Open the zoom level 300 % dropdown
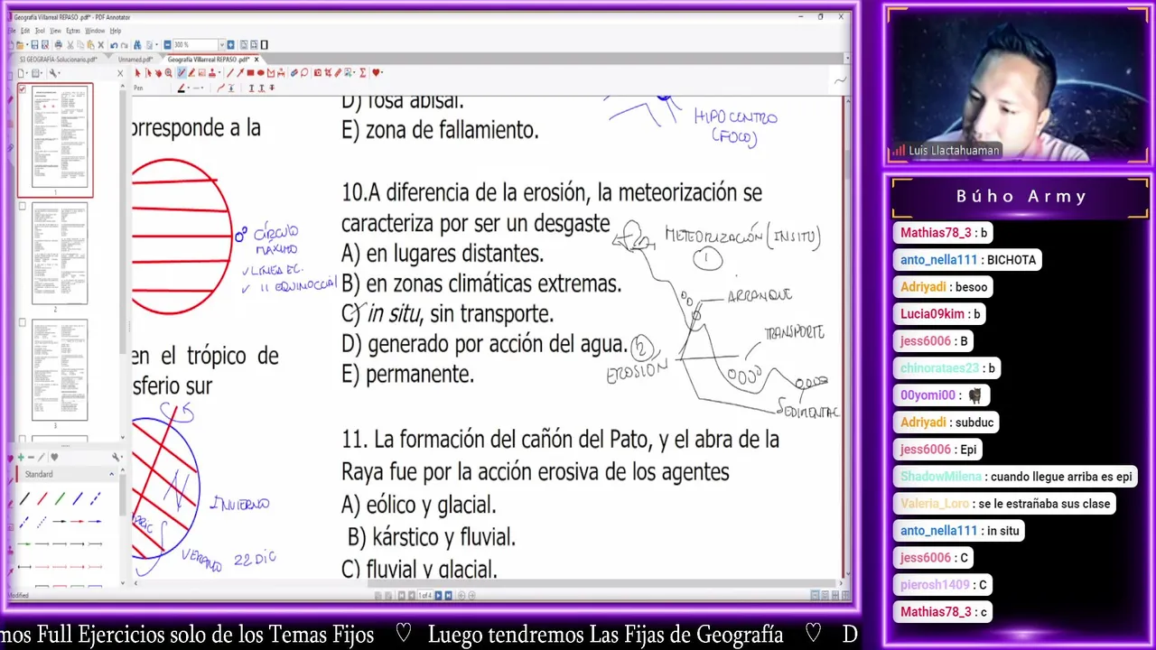Image resolution: width=1156 pixels, height=650 pixels. coord(222,45)
